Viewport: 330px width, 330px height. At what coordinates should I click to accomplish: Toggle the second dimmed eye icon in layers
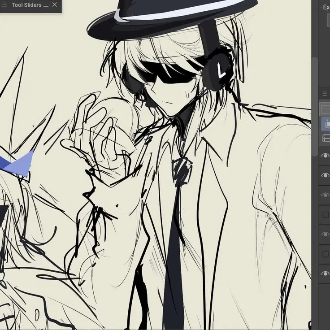click(x=326, y=234)
